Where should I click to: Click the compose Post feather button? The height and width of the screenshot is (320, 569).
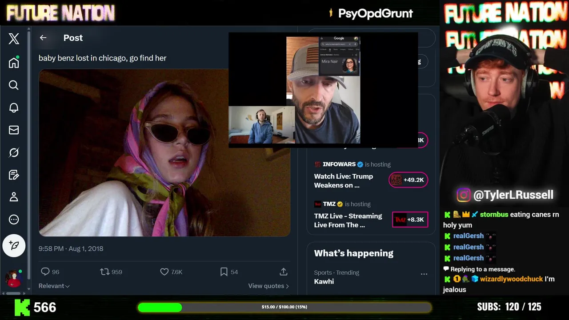14,245
